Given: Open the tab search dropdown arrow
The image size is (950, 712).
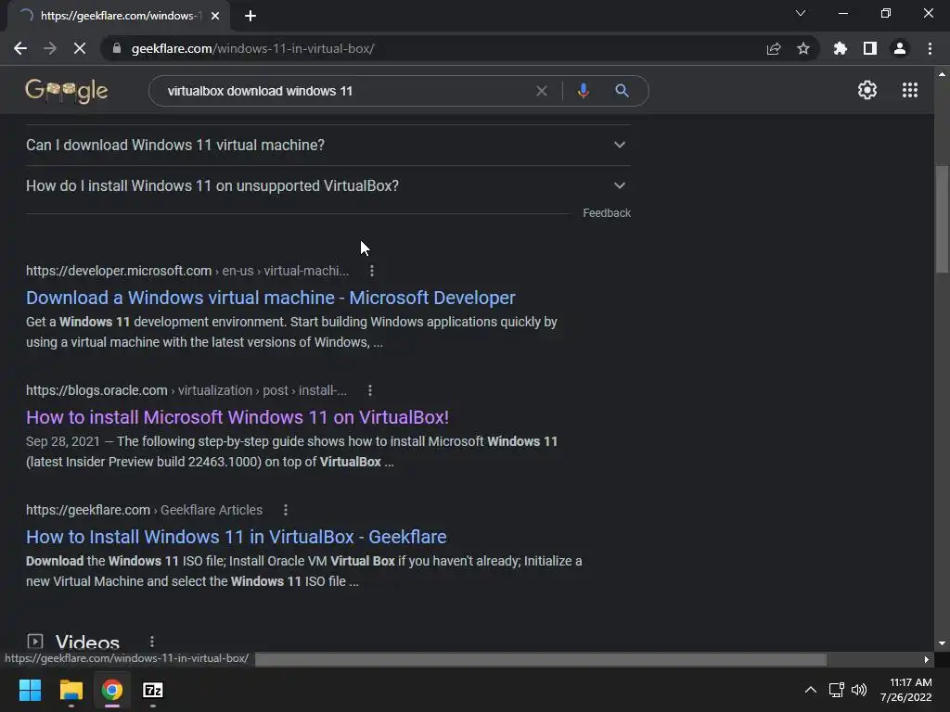Looking at the screenshot, I should tap(801, 13).
